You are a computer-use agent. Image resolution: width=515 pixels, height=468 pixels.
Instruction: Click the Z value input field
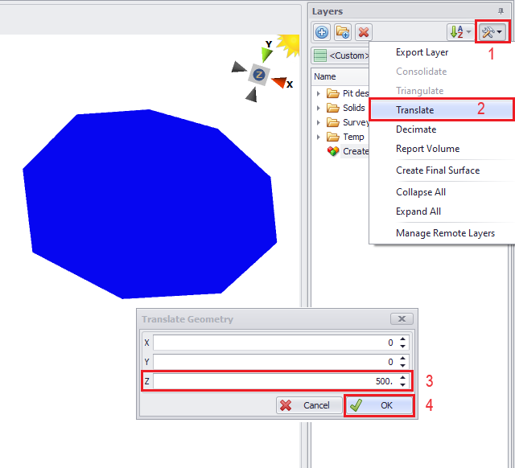(274, 381)
